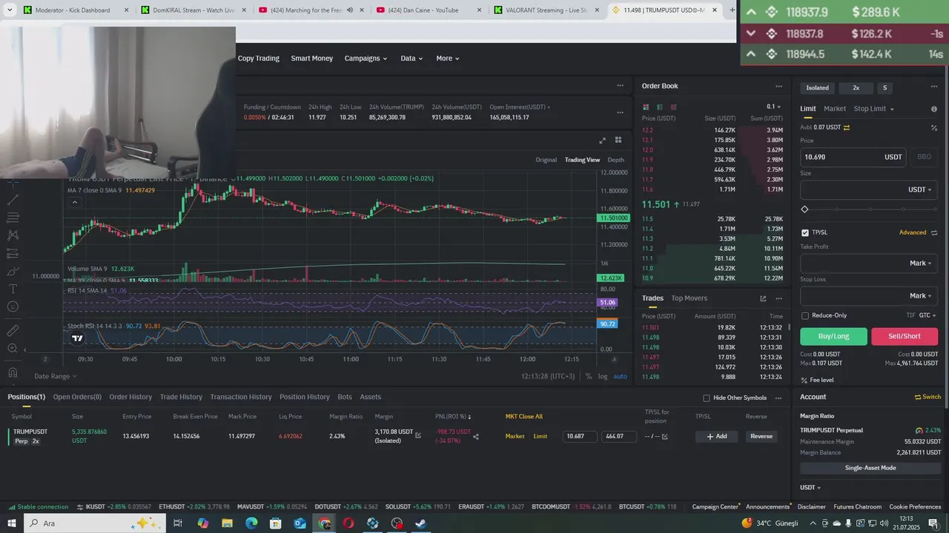Screen dimensions: 949x533
Task: Select the text annotation tool
Action: [13, 289]
